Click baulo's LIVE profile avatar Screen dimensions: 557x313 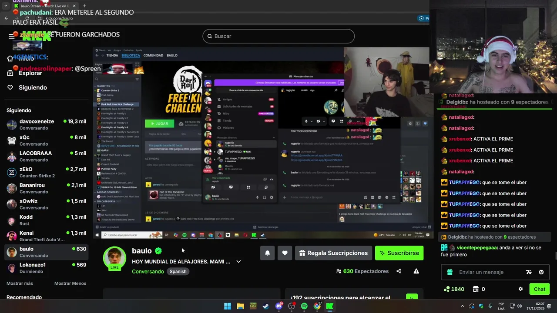click(x=114, y=258)
